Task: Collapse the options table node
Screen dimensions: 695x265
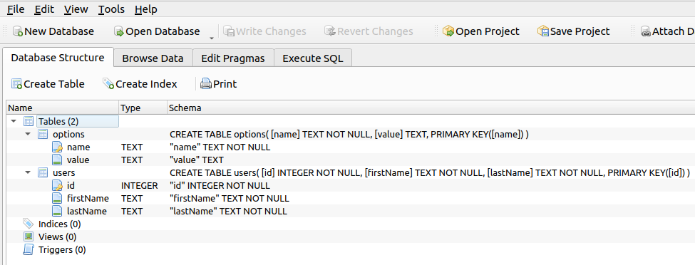Action: (28, 134)
